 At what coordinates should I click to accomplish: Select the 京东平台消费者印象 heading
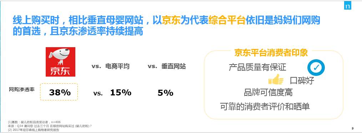click(x=271, y=53)
